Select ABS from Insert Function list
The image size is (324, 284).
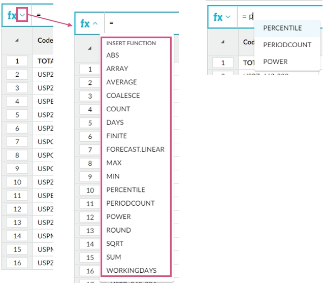(113, 55)
